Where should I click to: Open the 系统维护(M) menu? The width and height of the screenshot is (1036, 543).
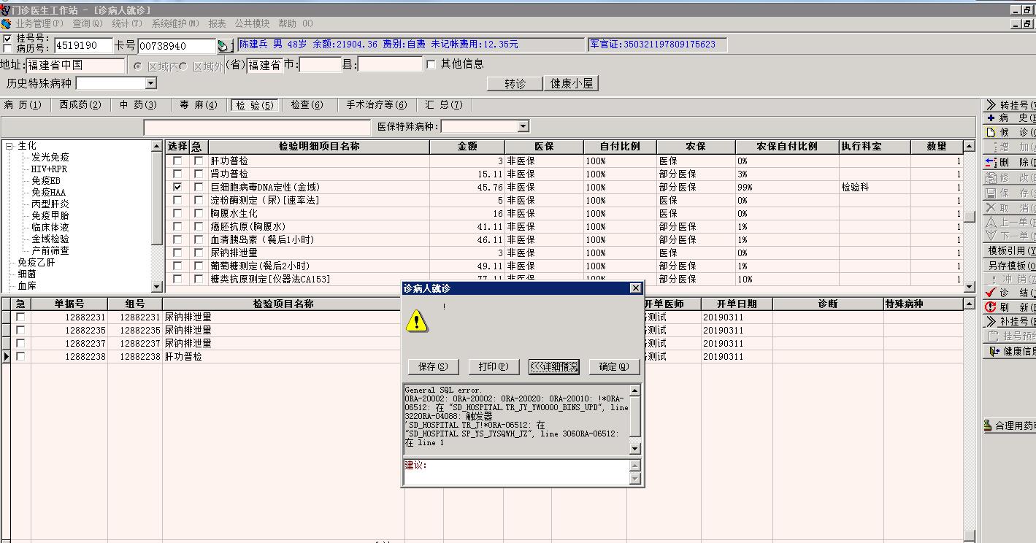click(175, 23)
